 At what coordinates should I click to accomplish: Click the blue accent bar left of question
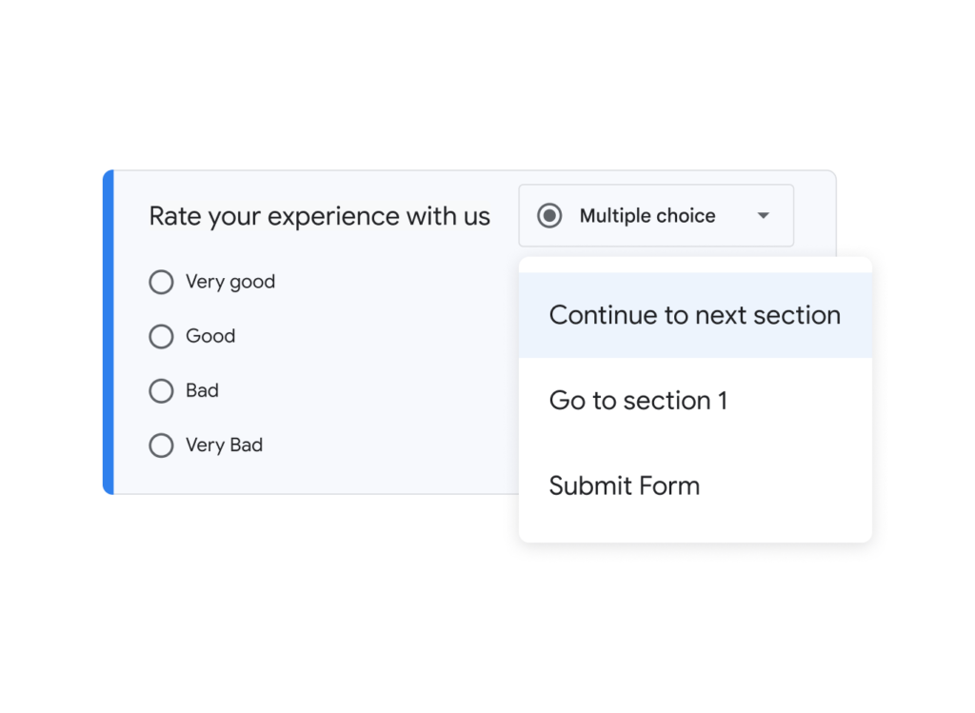click(108, 333)
